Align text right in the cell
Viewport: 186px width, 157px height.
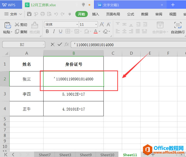point(131,31)
